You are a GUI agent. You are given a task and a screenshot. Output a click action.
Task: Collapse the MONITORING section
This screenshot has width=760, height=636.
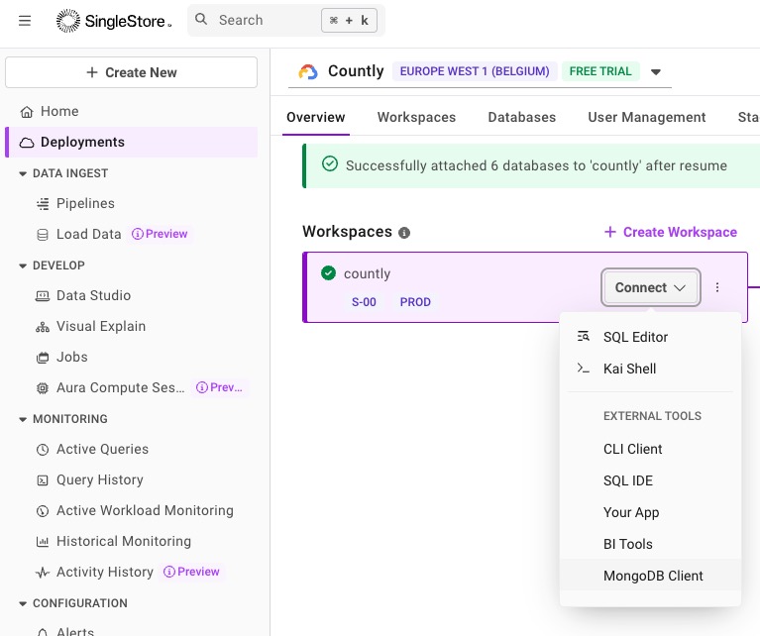tap(23, 419)
